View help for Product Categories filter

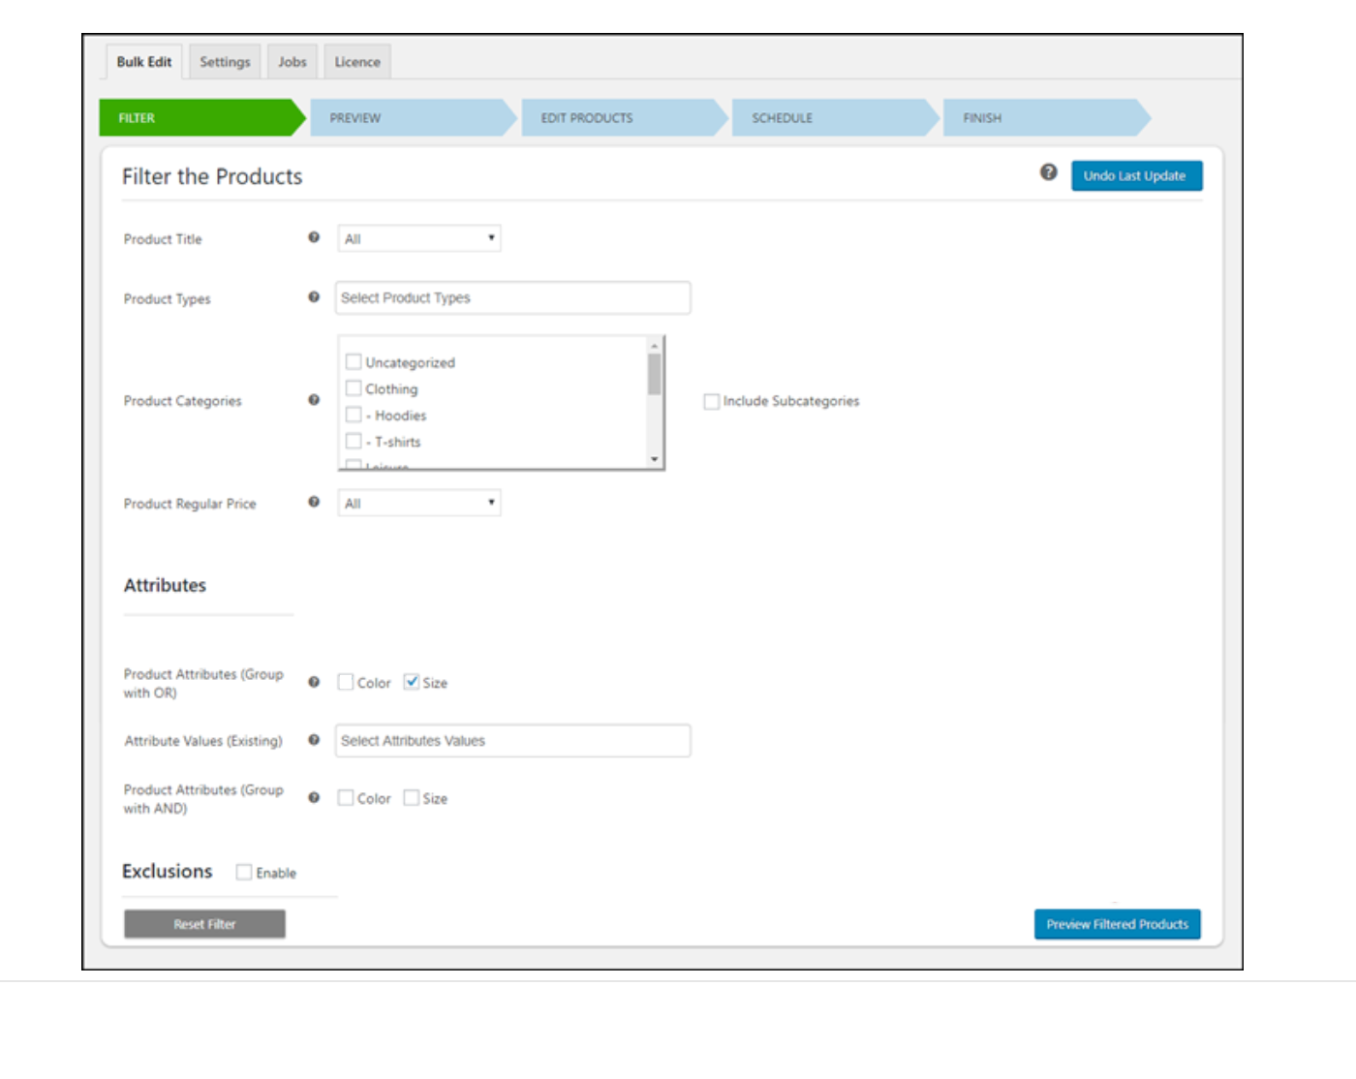point(312,400)
